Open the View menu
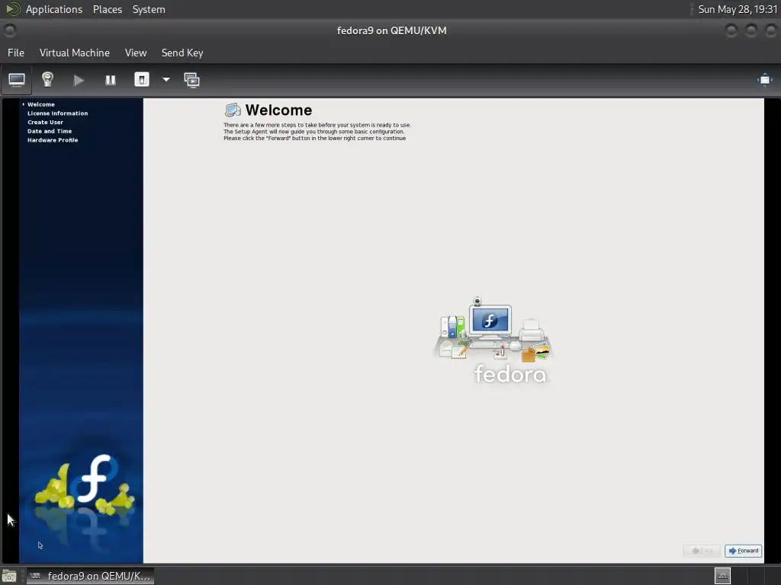The height and width of the screenshot is (585, 781). point(136,53)
